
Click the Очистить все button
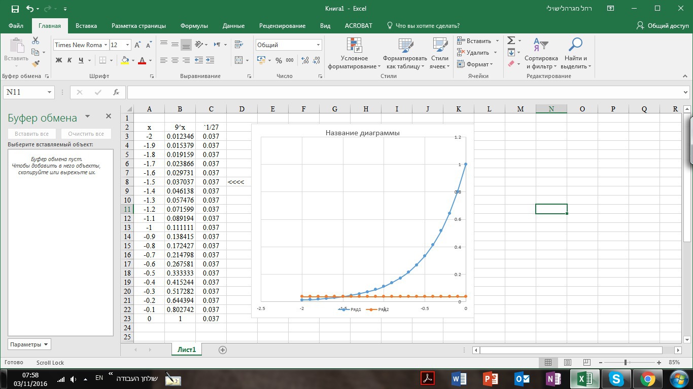[x=86, y=134]
